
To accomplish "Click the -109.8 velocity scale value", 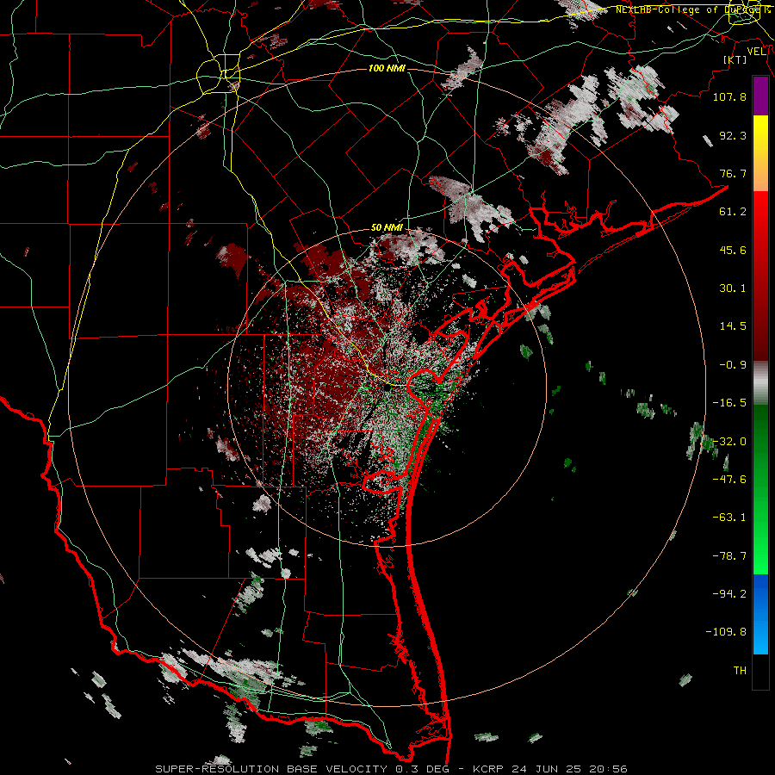I will pos(726,632).
